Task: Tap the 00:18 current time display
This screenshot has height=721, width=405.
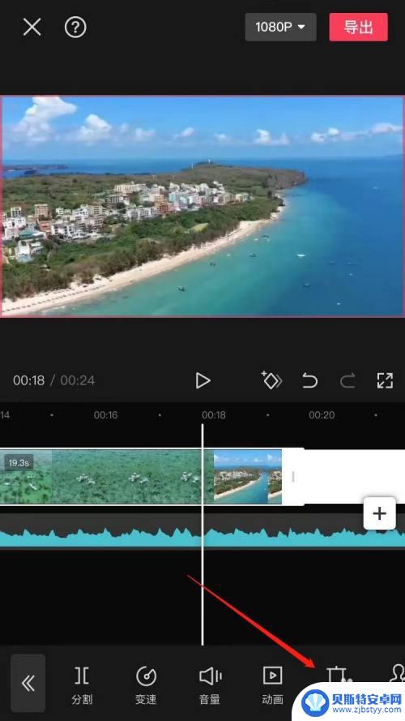Action: pos(29,380)
